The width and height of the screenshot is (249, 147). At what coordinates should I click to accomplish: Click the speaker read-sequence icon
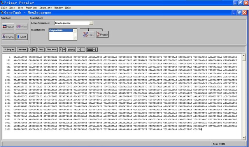(81, 50)
